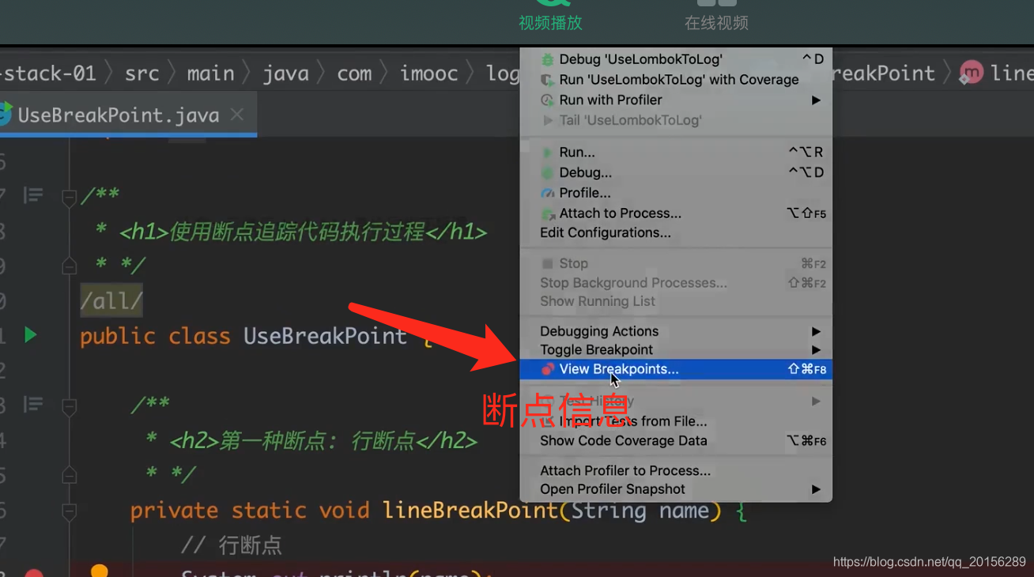This screenshot has height=577, width=1034.
Task: Click the UseBreakPoint.java file type icon
Action: pos(5,115)
